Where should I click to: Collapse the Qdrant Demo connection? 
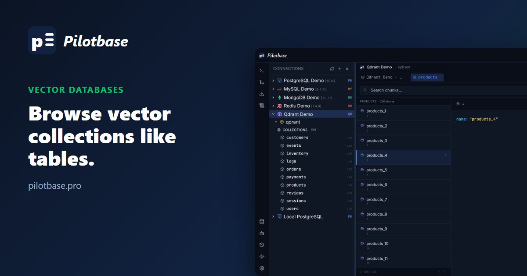click(273, 114)
